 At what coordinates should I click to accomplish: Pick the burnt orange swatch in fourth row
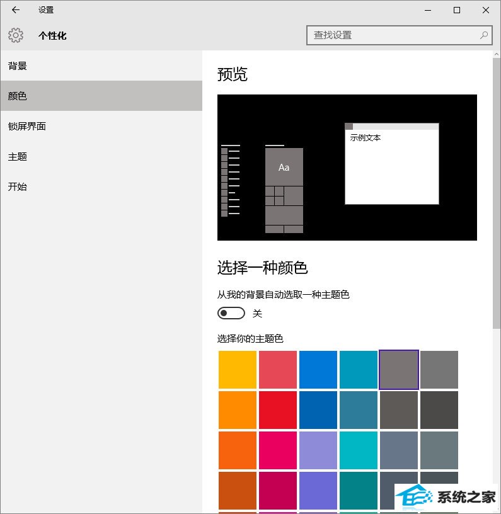238,491
